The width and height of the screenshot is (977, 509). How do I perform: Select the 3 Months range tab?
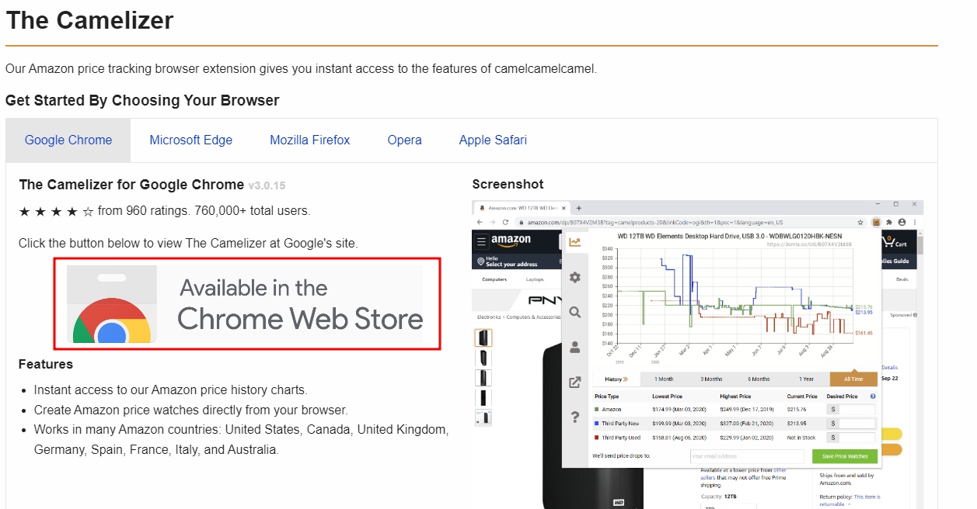pyautogui.click(x=711, y=379)
